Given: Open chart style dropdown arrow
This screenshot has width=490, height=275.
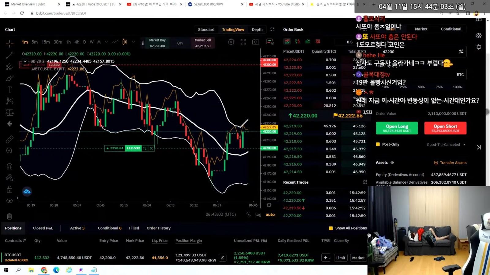Looking at the screenshot, I should pyautogui.click(x=133, y=42).
